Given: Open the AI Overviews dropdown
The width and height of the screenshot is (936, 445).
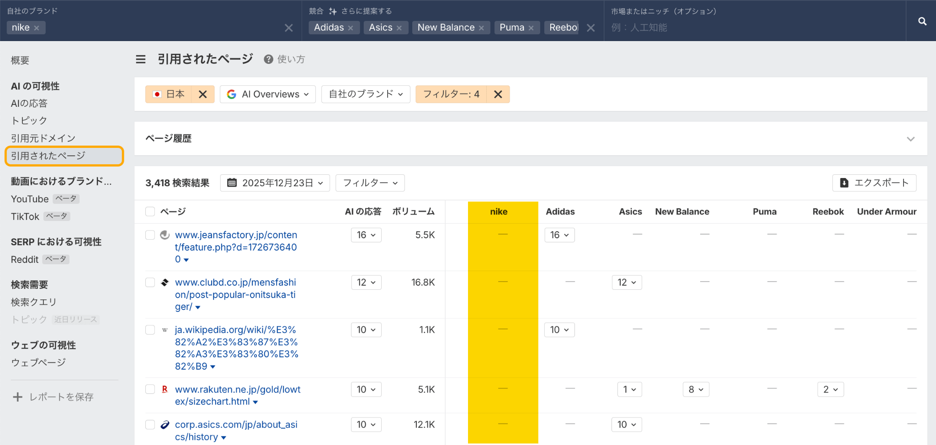Looking at the screenshot, I should 268,94.
